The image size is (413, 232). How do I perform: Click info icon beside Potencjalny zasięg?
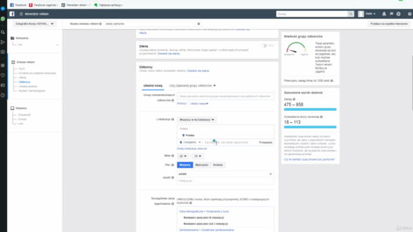332,81
